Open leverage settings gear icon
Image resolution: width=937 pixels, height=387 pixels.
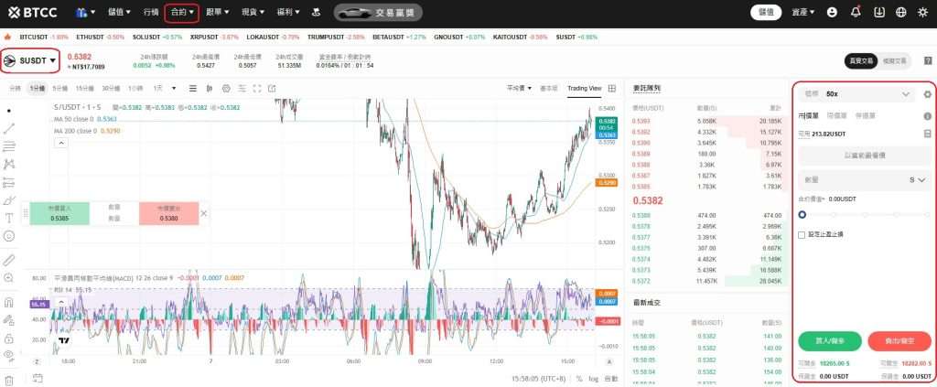(927, 94)
